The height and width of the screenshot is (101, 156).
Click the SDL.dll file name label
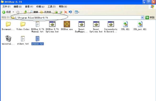tap(125, 29)
